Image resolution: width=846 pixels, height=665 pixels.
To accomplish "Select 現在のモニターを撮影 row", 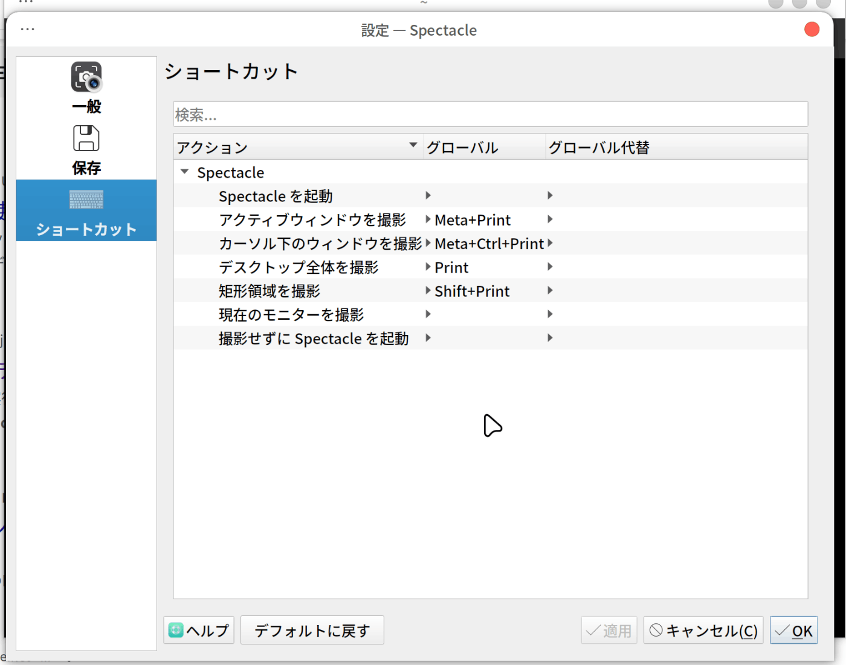I will tap(490, 314).
